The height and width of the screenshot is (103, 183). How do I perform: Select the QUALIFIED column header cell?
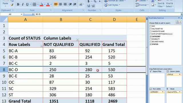coord(90,45)
